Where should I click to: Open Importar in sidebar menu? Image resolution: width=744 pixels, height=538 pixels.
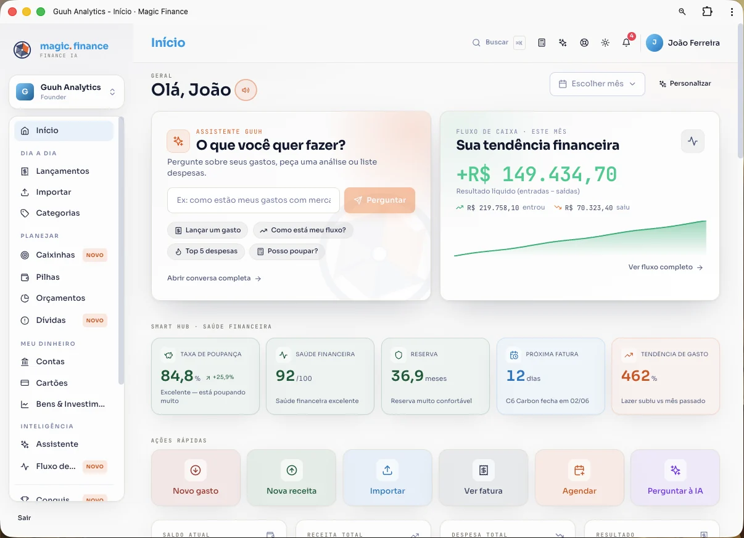point(64,192)
